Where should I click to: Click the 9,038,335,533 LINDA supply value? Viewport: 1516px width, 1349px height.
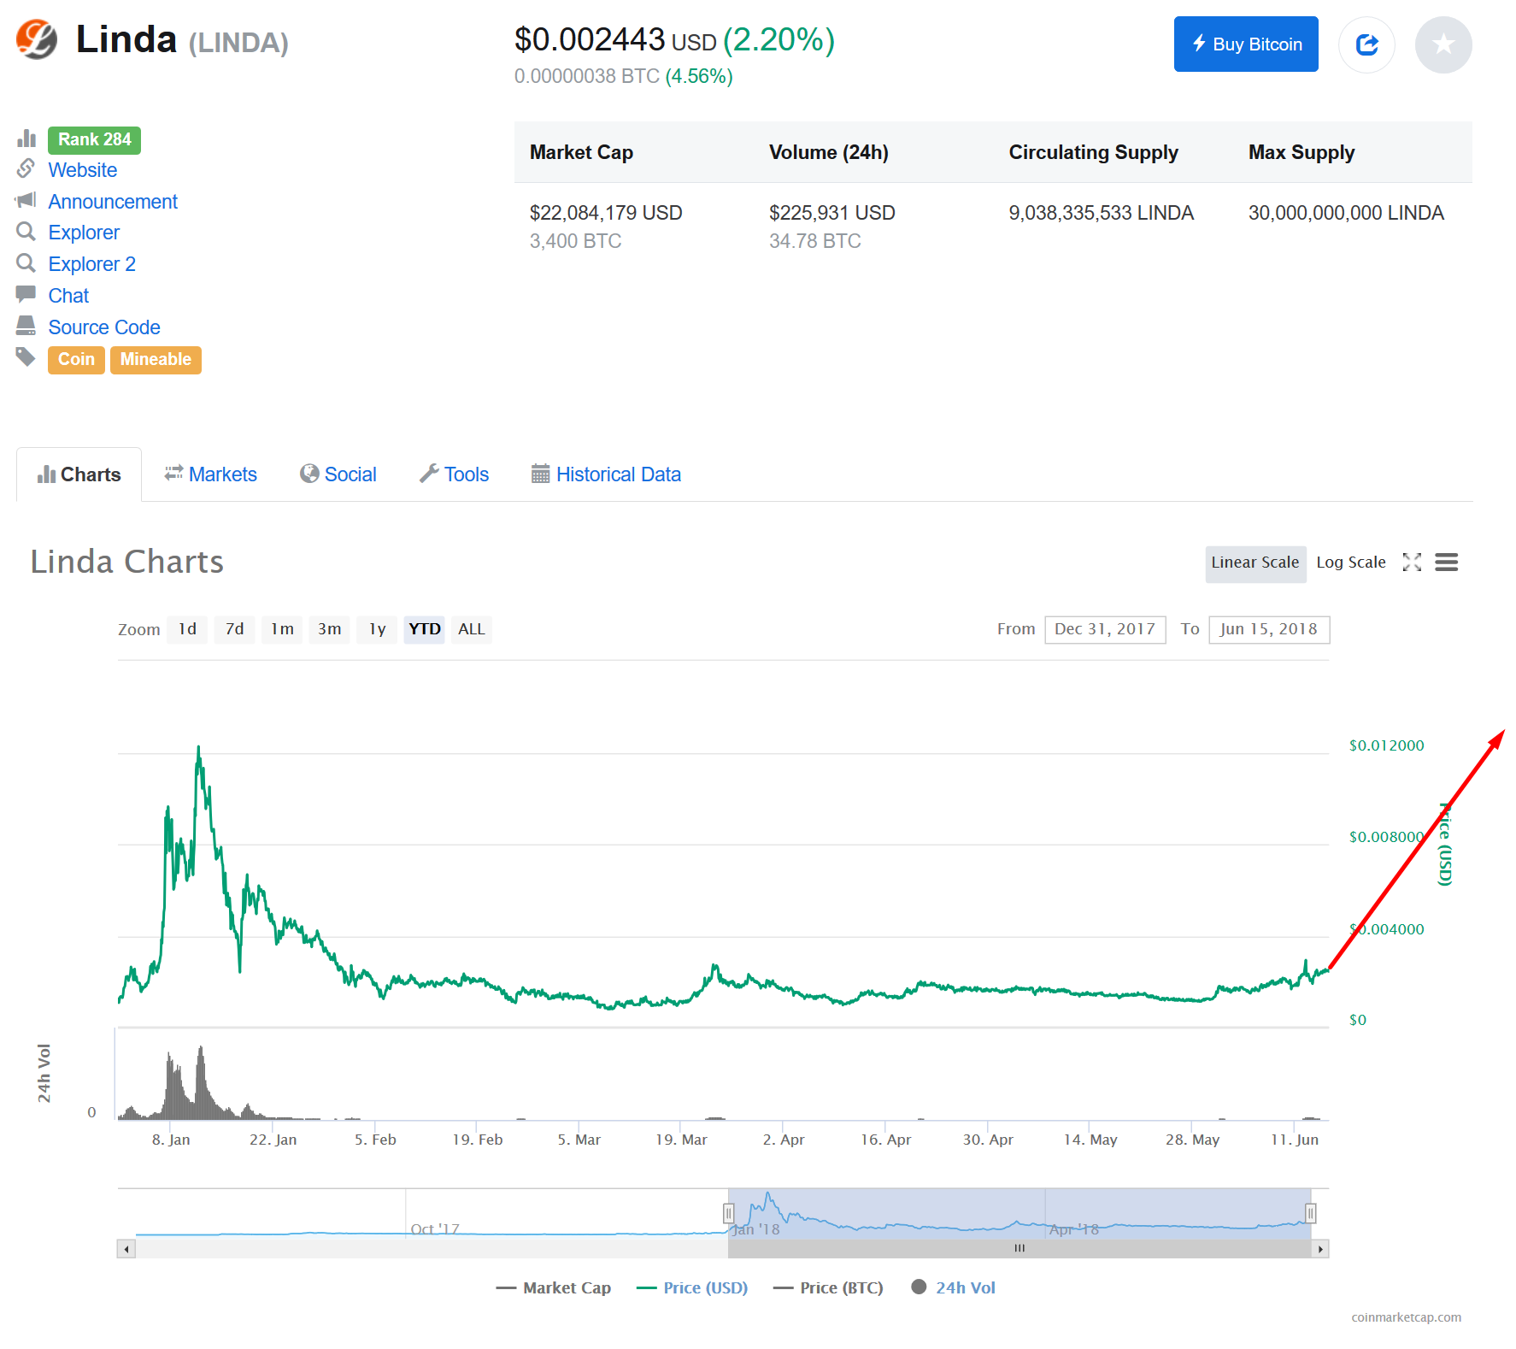pyautogui.click(x=1101, y=213)
